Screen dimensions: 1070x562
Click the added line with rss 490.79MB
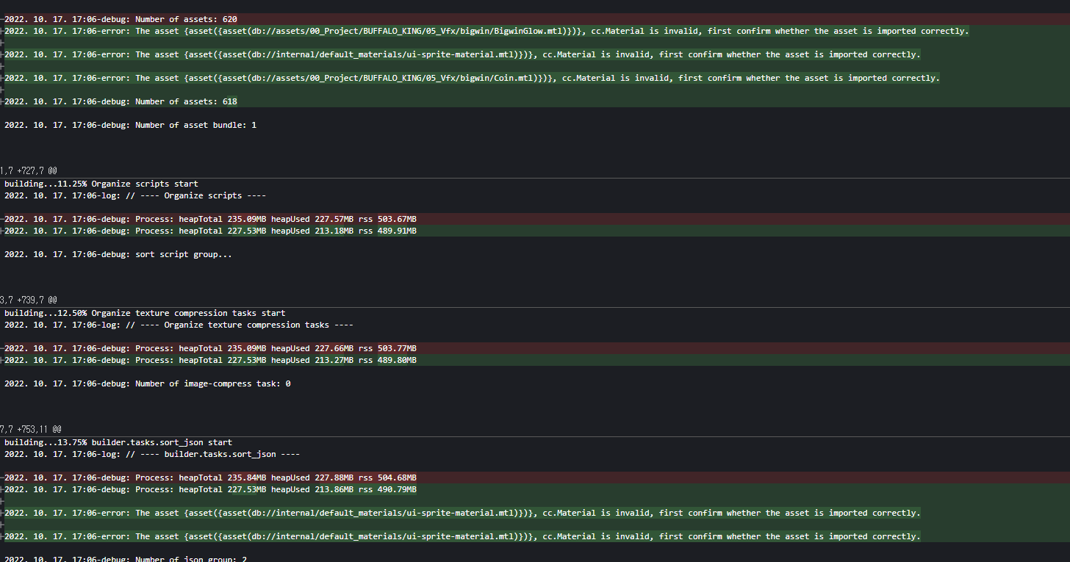[x=211, y=489]
